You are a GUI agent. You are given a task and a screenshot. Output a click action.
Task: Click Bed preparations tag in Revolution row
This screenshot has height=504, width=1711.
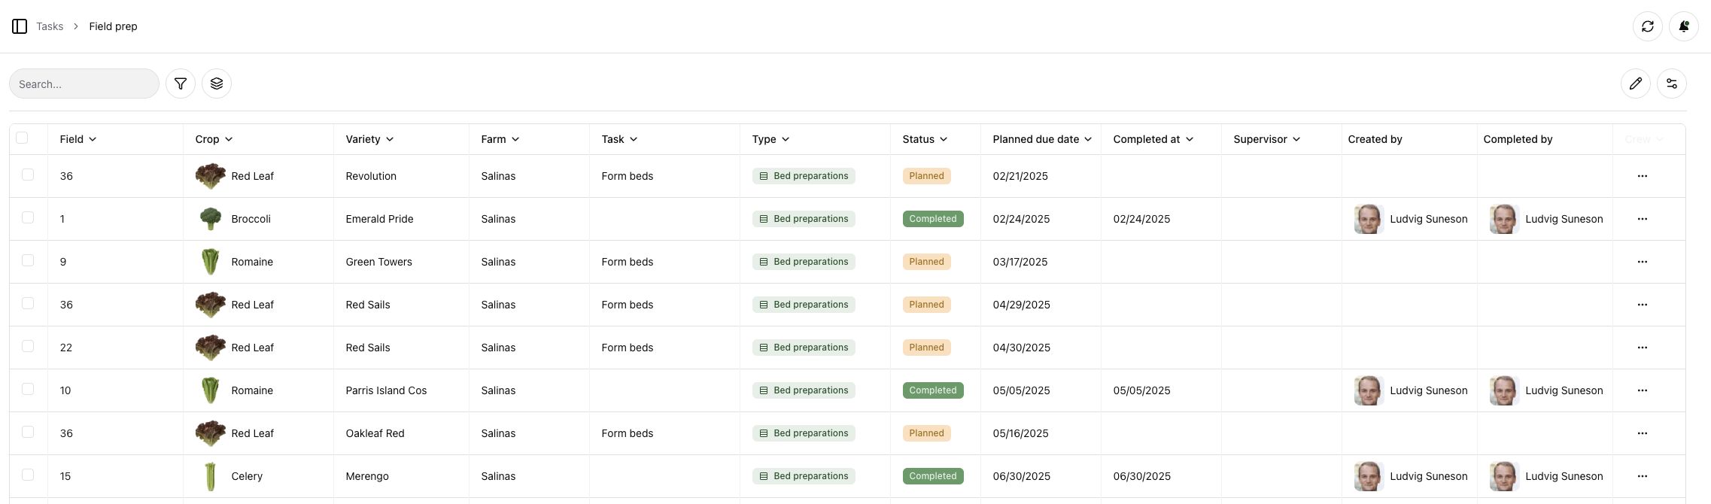[x=804, y=176]
